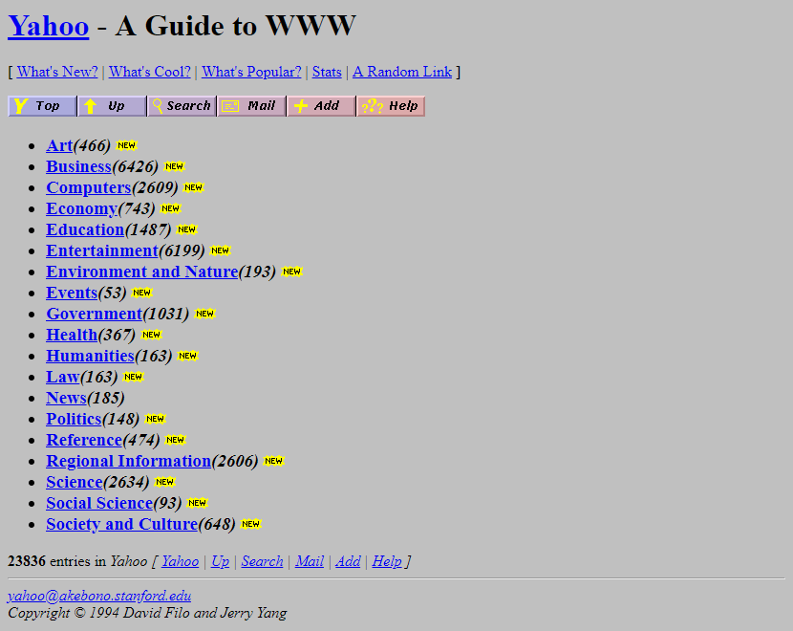The height and width of the screenshot is (631, 793).
Task: Open the Regional Information category
Action: (x=129, y=461)
